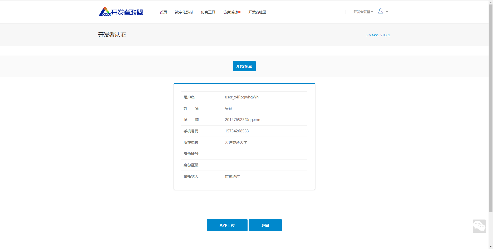Open the WeChat floating icon

479,226
